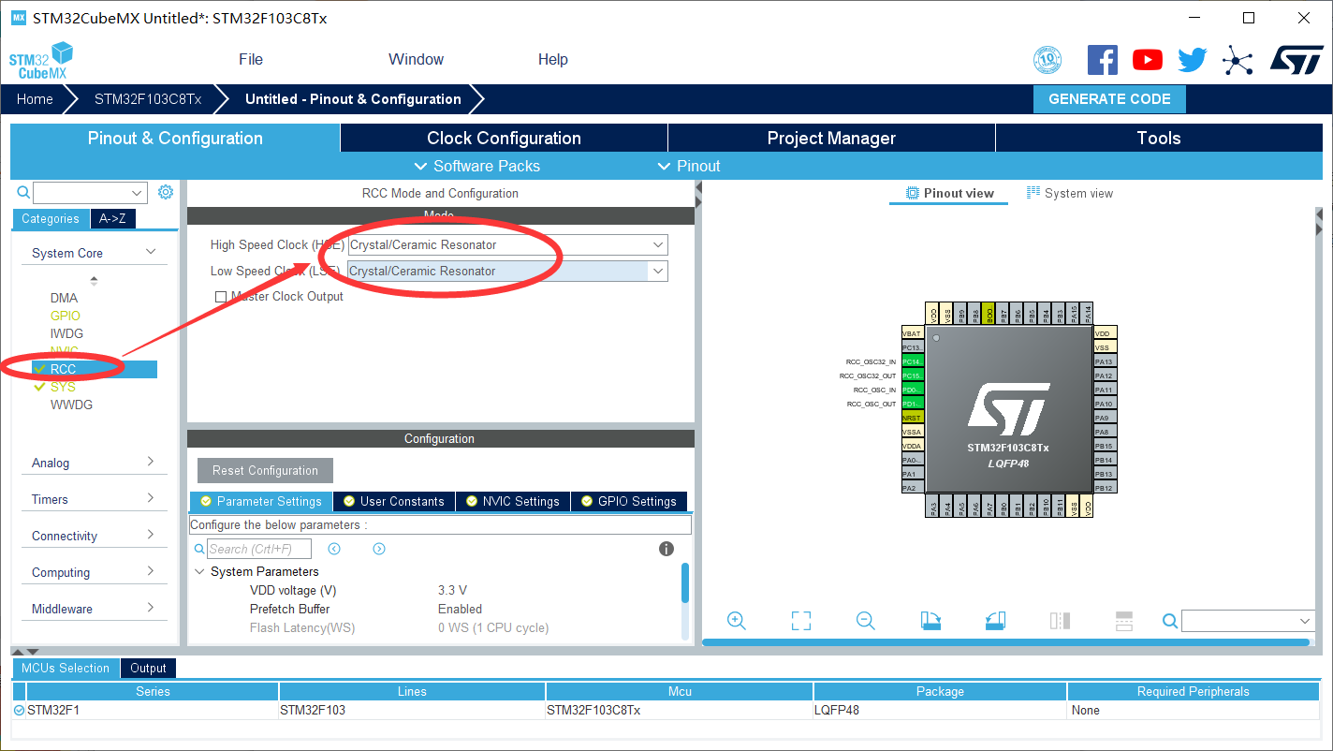Open the Project Manager tab
Screen dimensions: 1333x751
[x=830, y=138]
